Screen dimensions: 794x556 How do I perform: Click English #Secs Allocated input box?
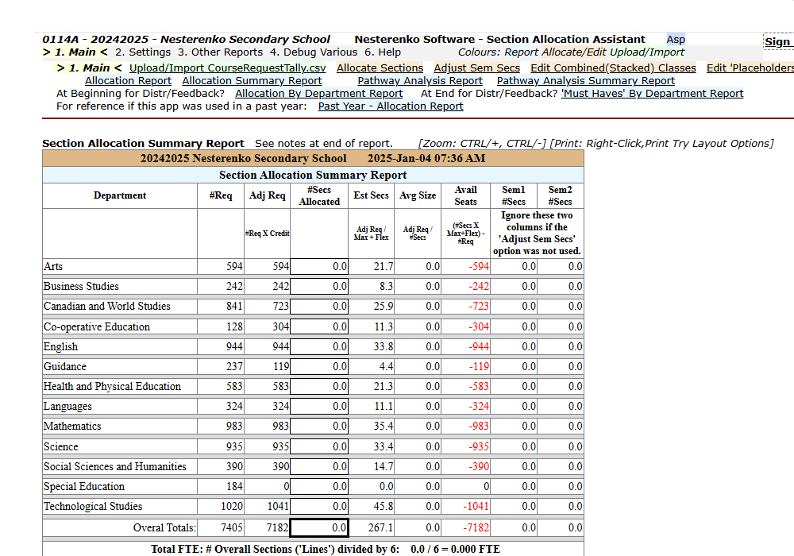[319, 346]
